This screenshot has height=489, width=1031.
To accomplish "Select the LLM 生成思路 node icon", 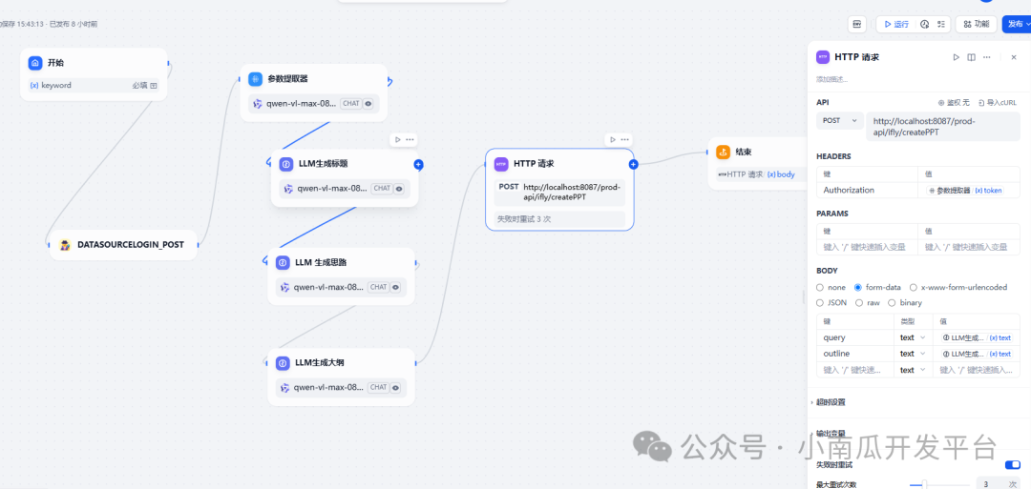I will 283,262.
